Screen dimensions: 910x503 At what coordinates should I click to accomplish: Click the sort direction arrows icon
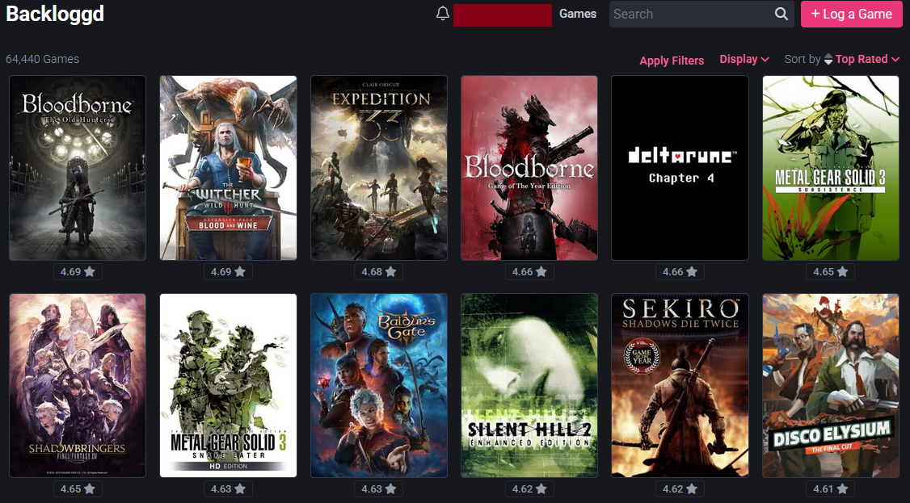coord(828,59)
